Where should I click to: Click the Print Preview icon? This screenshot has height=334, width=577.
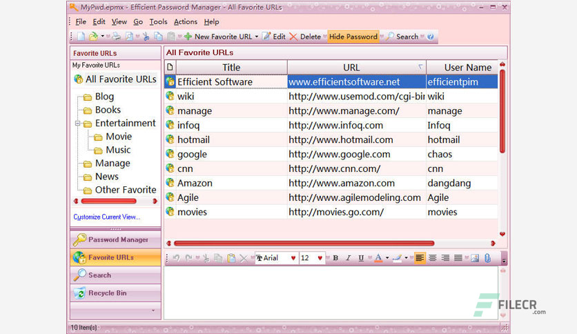(129, 37)
